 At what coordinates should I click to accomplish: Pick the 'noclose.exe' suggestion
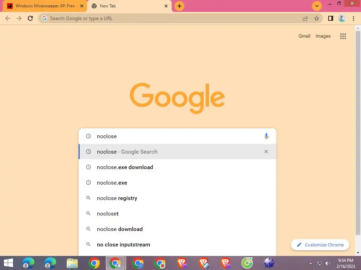pos(177,182)
